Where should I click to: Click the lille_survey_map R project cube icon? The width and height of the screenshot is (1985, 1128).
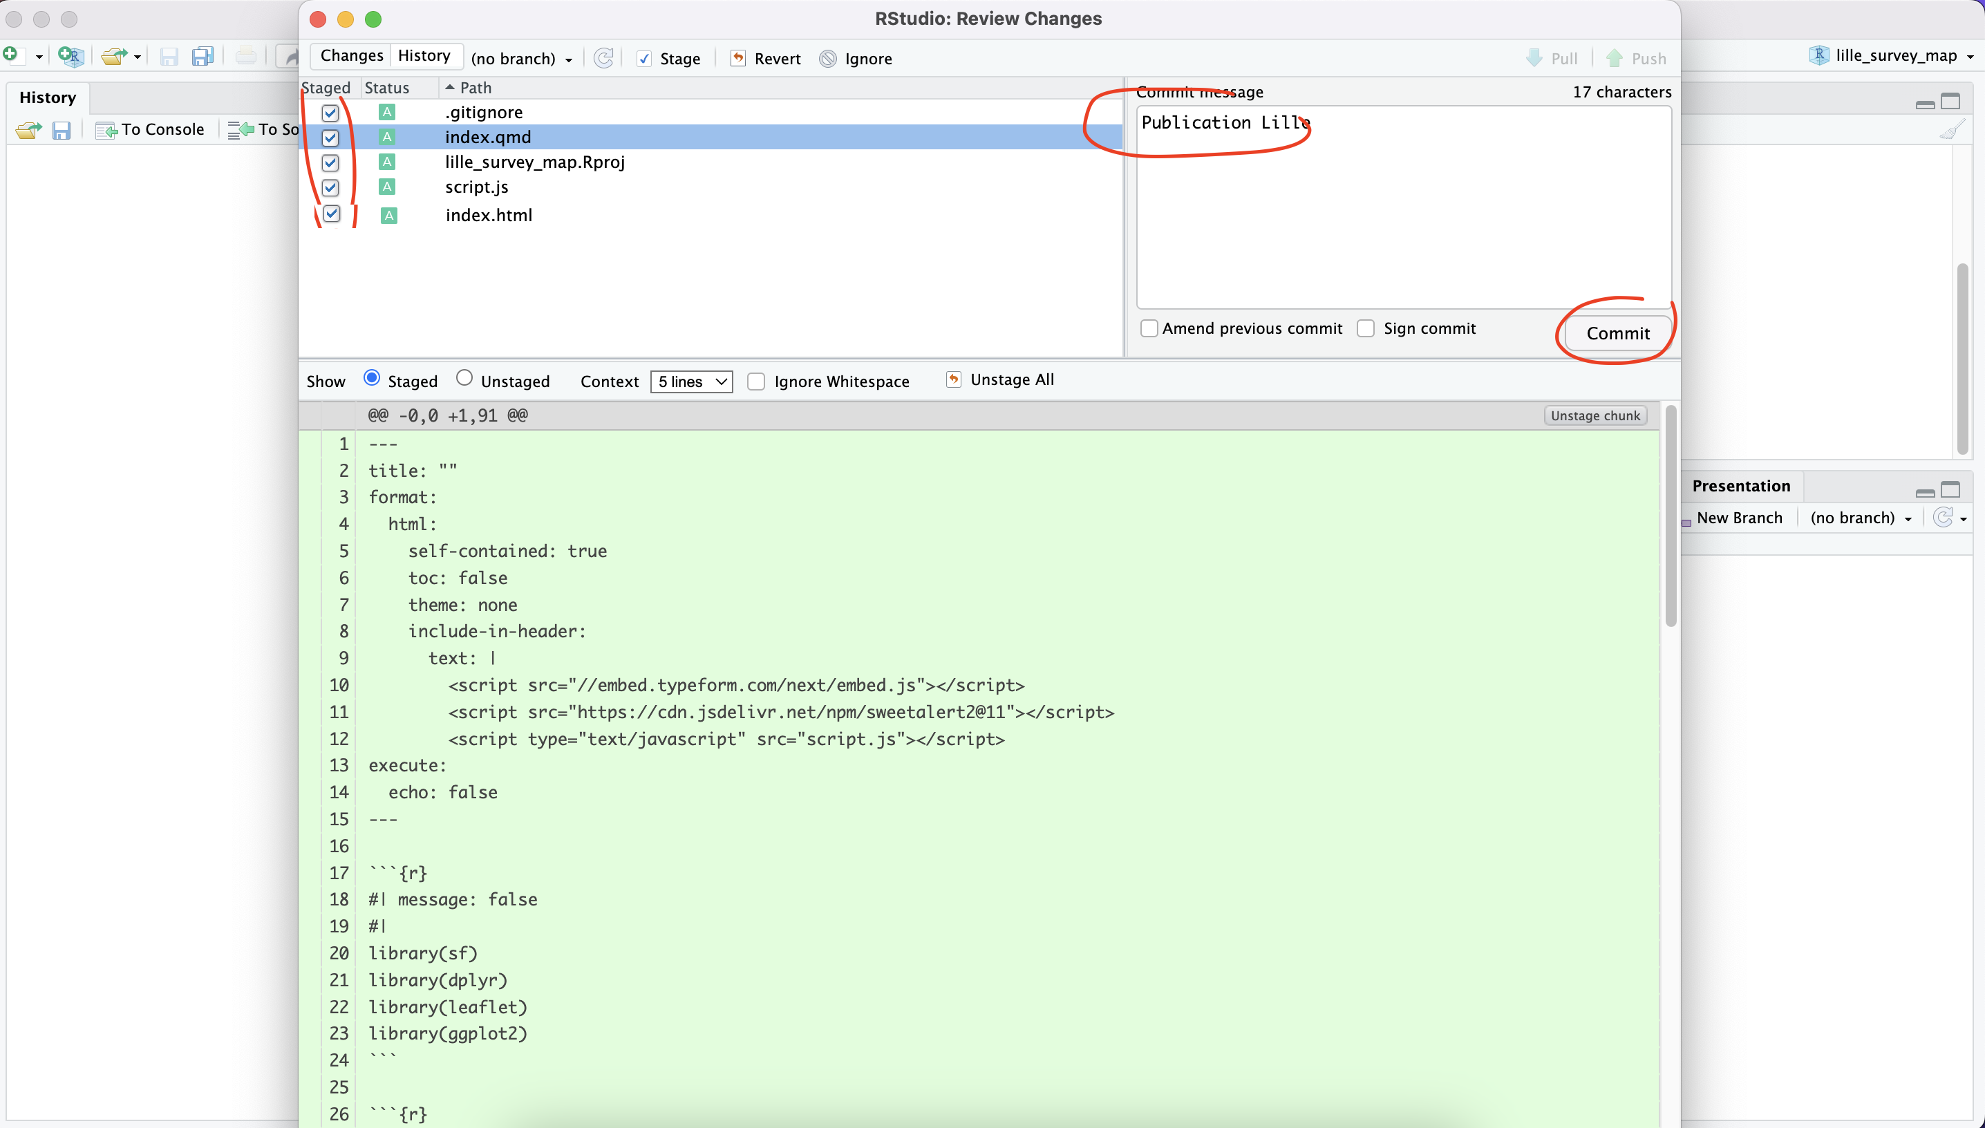click(1818, 55)
